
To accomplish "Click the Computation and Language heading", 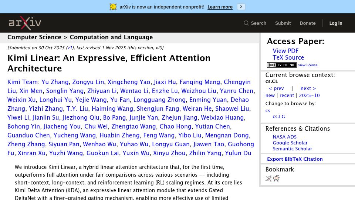I will pyautogui.click(x=111, y=37).
